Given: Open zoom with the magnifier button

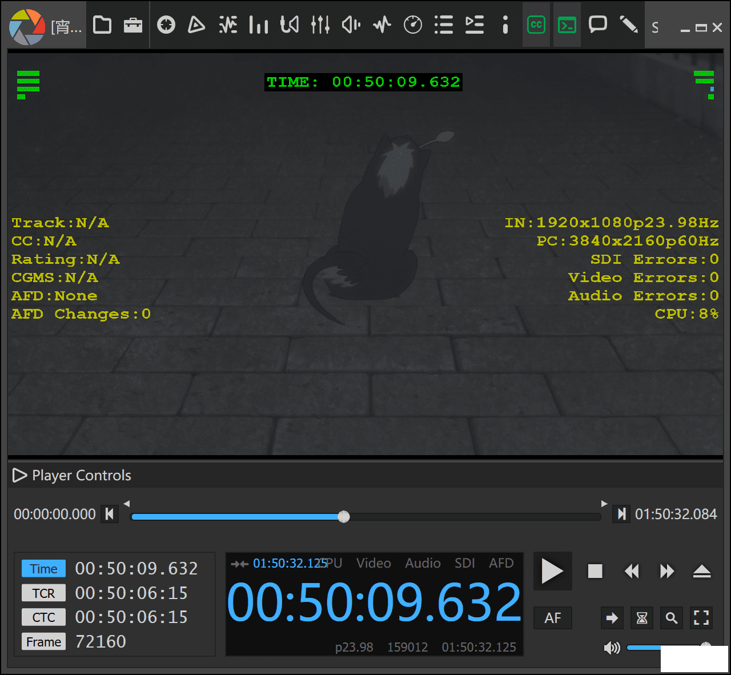Looking at the screenshot, I should pos(672,618).
